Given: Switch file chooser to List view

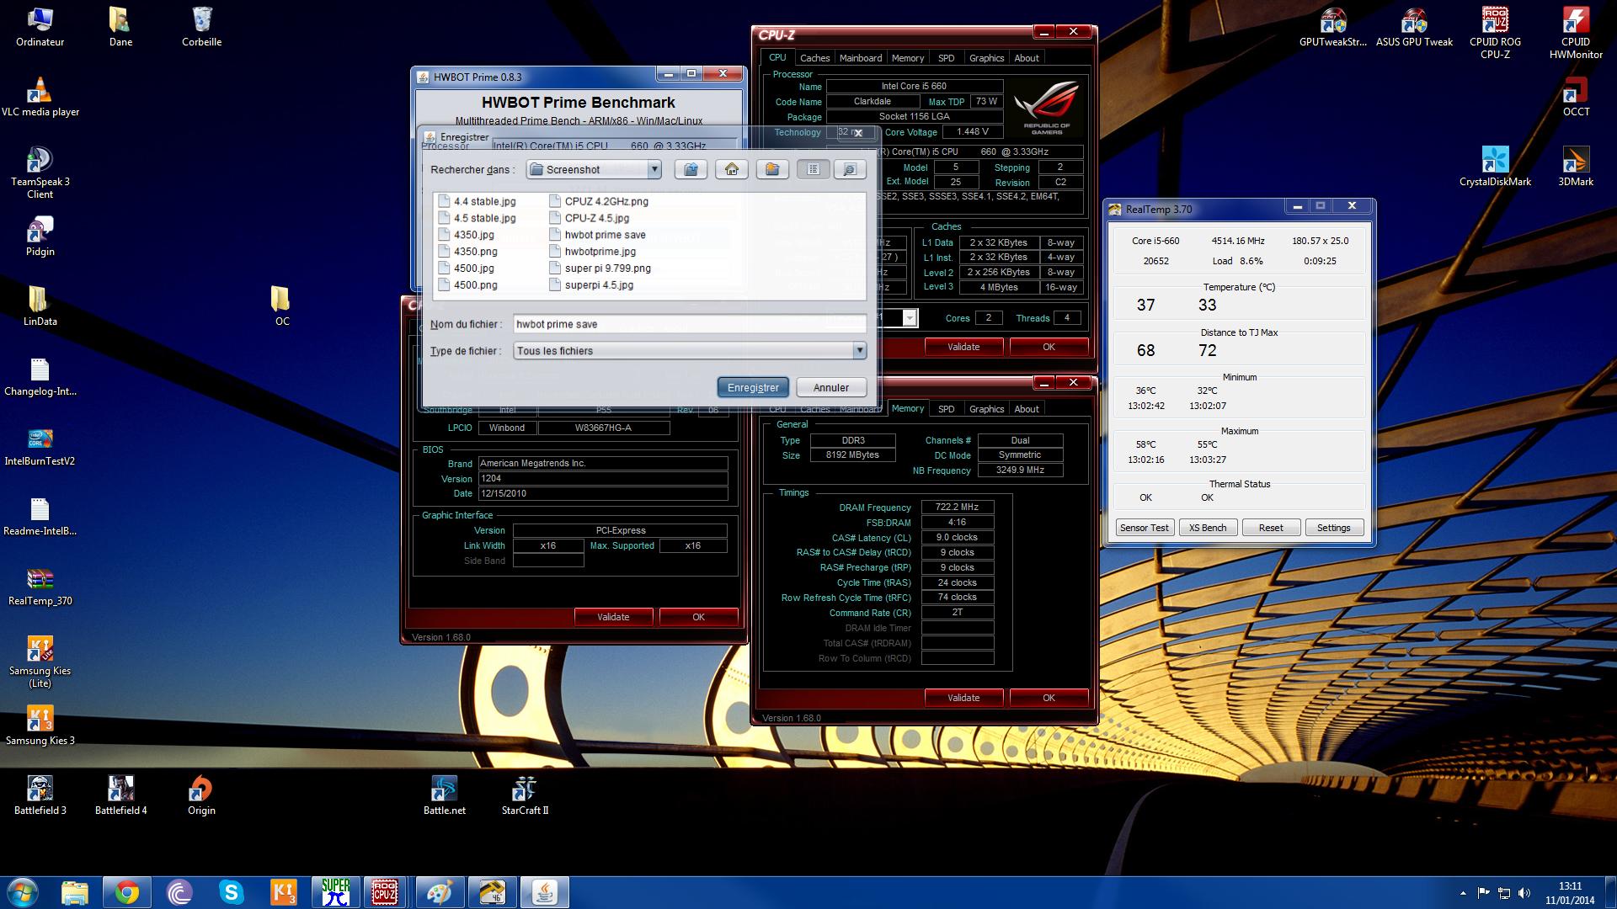Looking at the screenshot, I should [x=813, y=169].
